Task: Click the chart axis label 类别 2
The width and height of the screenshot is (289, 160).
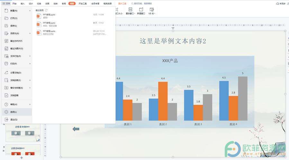Action: pyautogui.click(x=163, y=124)
